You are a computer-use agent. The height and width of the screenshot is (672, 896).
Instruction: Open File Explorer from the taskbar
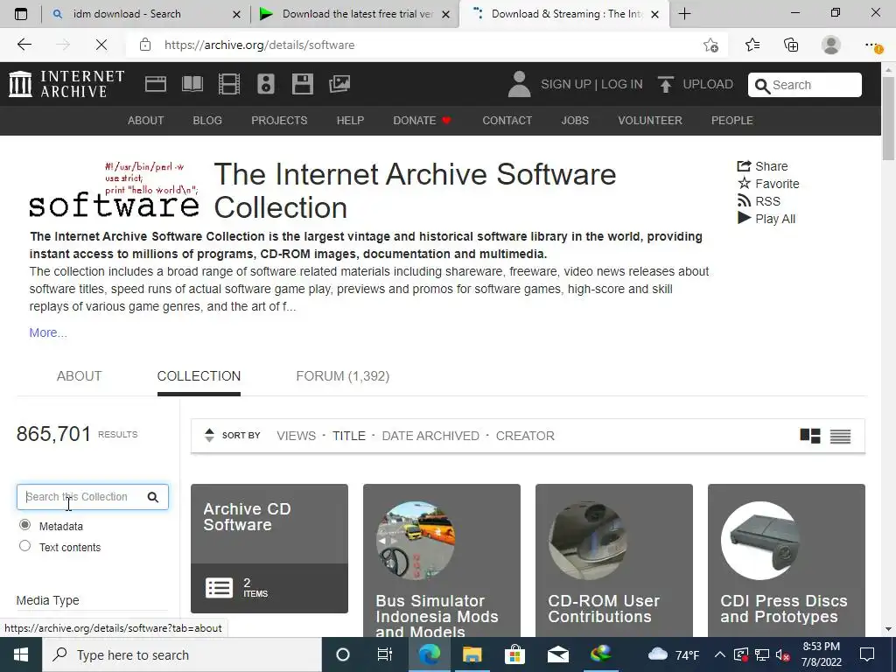[472, 654]
